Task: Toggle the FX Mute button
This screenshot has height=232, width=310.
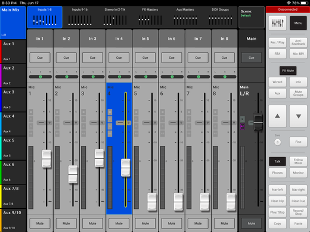Action: tap(288, 71)
